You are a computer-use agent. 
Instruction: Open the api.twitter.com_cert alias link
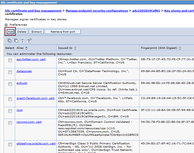[31, 59]
